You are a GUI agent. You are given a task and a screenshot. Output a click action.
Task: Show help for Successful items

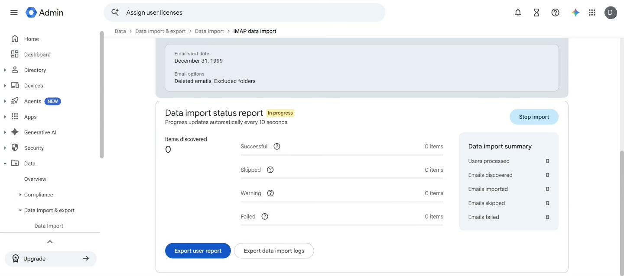click(277, 146)
